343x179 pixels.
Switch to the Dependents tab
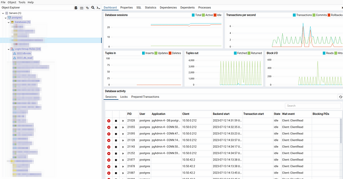[x=188, y=7]
